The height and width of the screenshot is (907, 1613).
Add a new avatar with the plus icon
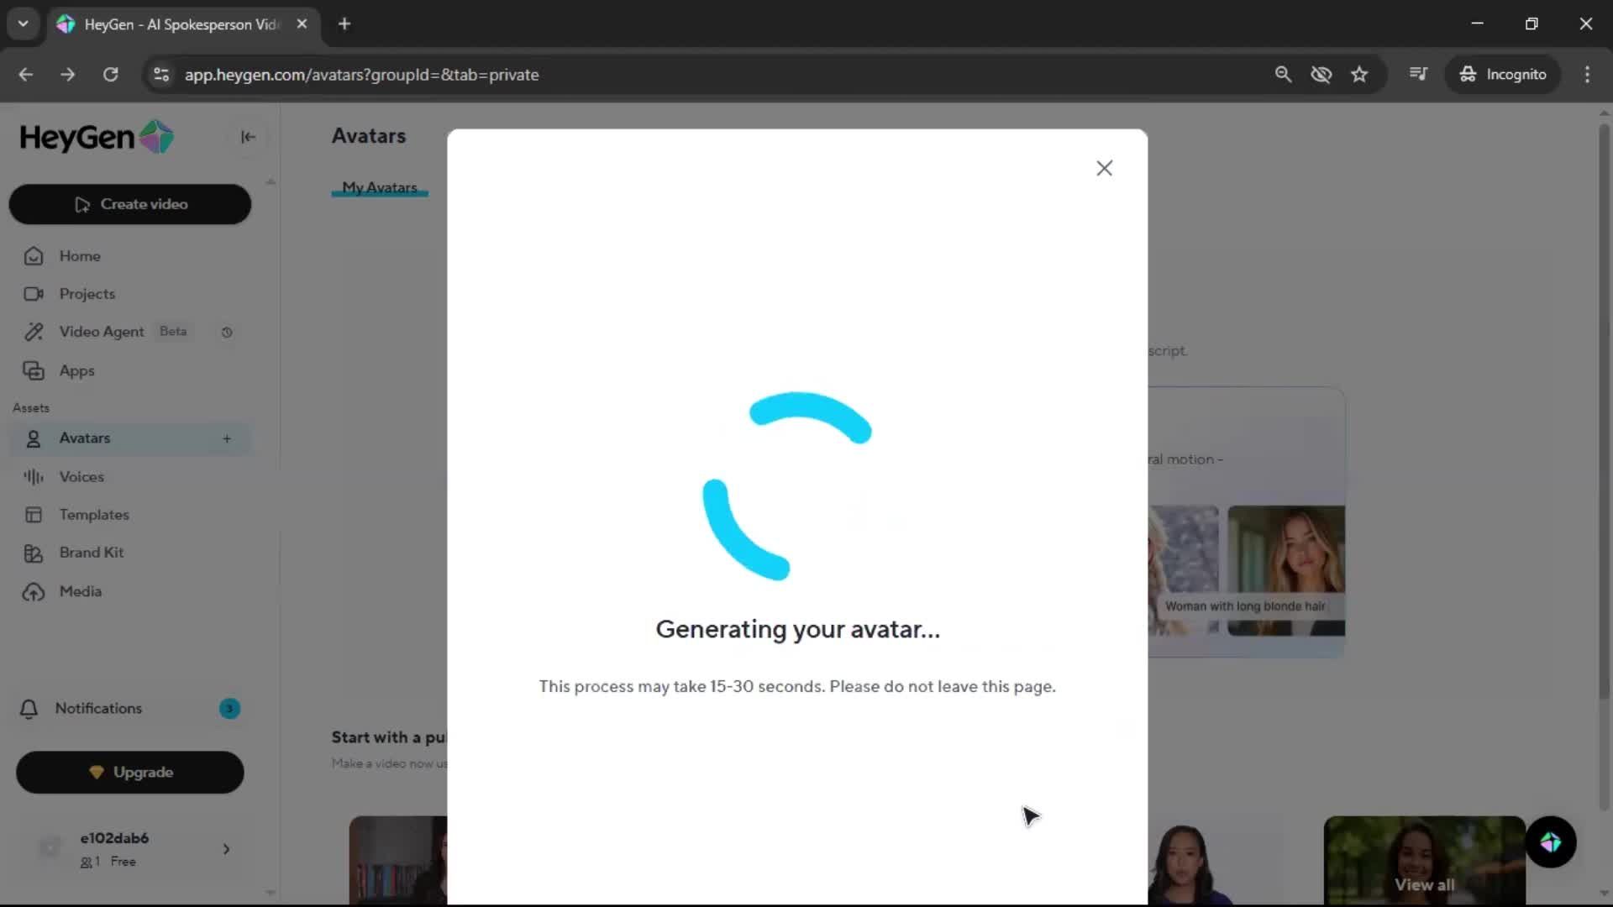(227, 438)
